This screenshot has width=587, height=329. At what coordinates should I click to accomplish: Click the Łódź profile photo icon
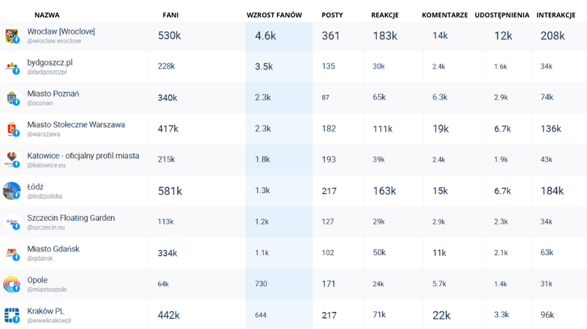click(11, 191)
